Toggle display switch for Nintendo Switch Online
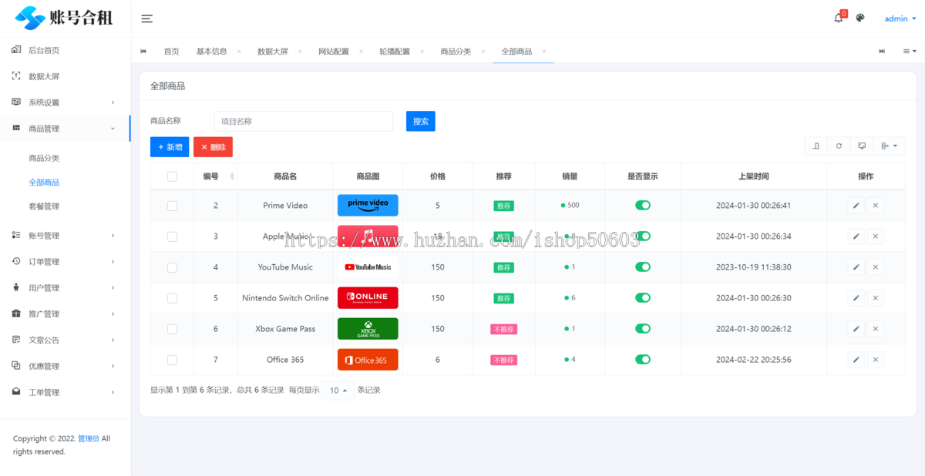Viewport: 925px width, 476px height. [x=643, y=298]
